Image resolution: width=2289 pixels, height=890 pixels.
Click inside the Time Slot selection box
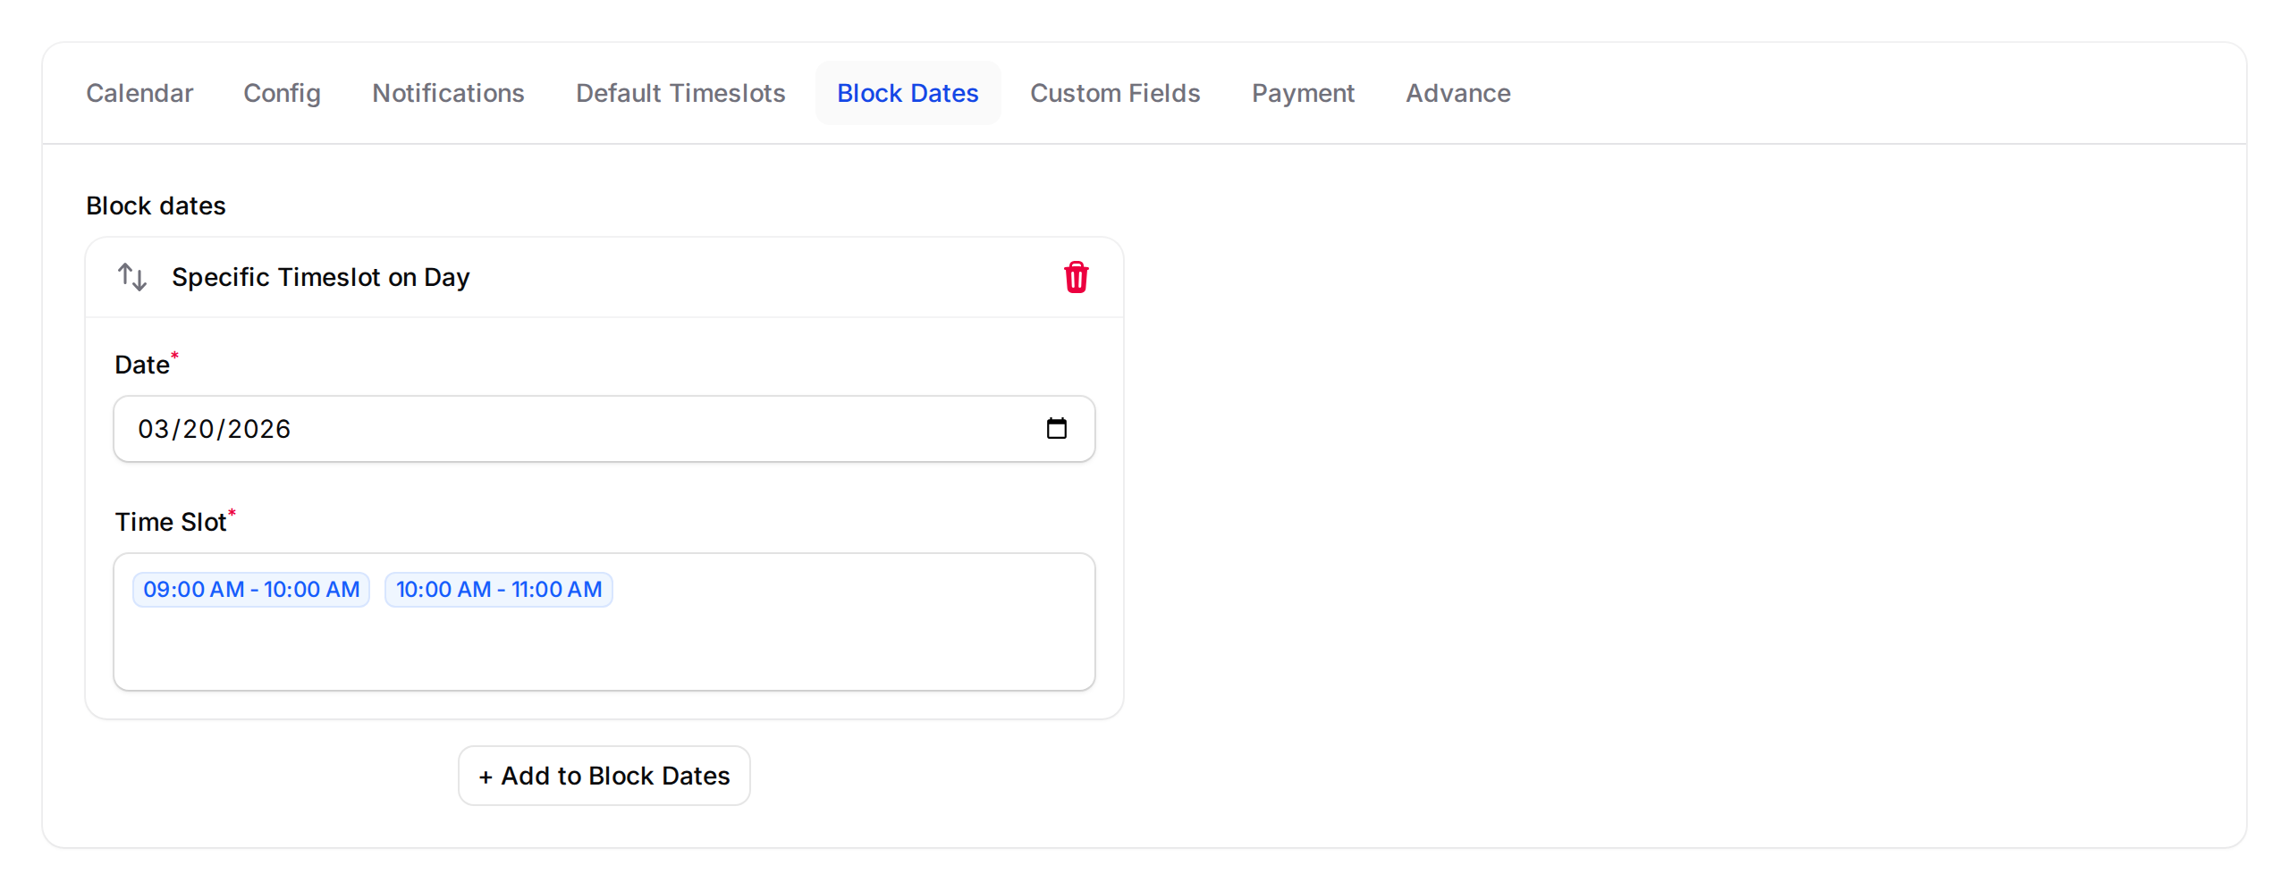[805, 626]
